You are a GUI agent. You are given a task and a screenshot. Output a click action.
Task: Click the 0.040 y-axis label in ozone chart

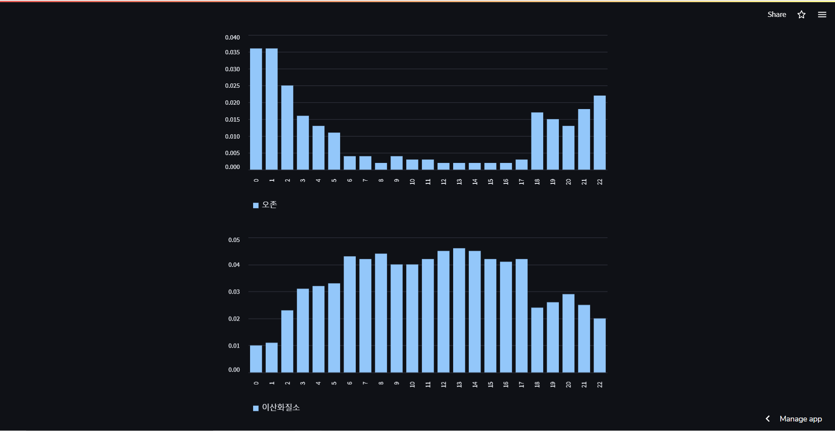click(x=232, y=37)
